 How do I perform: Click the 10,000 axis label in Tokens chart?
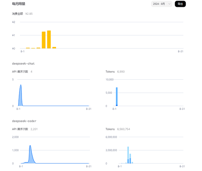click(109, 80)
